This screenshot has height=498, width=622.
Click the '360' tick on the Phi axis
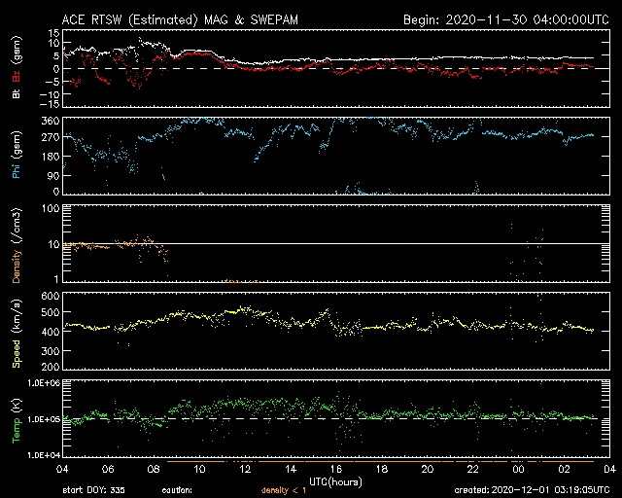pos(51,122)
